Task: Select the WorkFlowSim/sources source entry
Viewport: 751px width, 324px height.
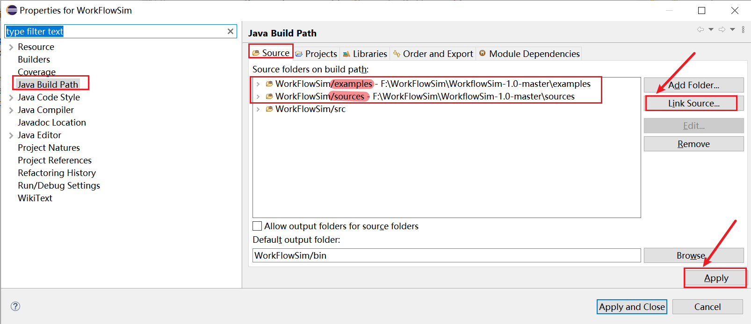Action: pos(425,97)
